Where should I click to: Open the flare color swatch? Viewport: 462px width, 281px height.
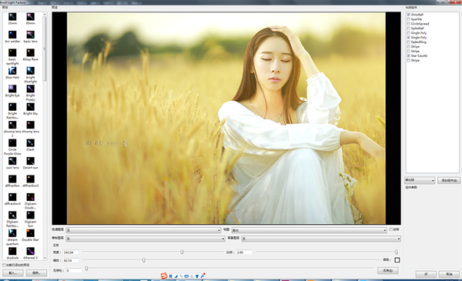click(x=397, y=260)
